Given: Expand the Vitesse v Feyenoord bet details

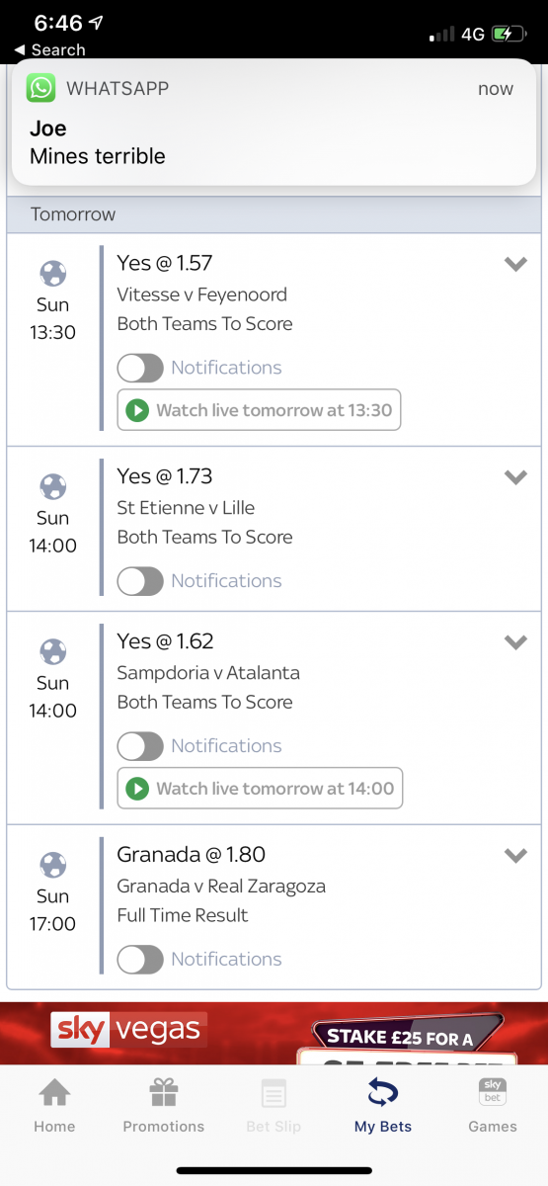Looking at the screenshot, I should pos(515,264).
